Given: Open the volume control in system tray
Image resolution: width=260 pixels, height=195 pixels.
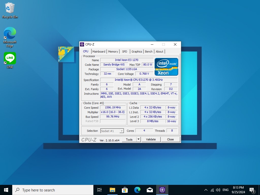Looking at the screenshot, I should [218, 190].
